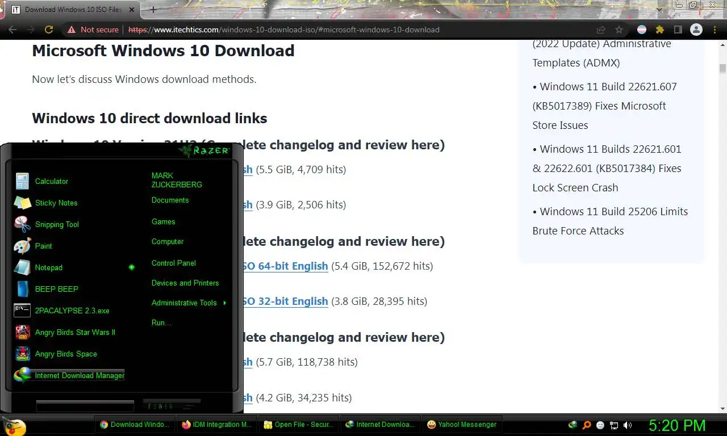Select the '(5.4 GiB, 152,672 hits)' text
The width and height of the screenshot is (727, 436).
pos(382,266)
